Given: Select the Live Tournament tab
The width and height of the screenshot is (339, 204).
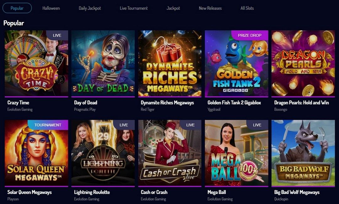Looking at the screenshot, I should pyautogui.click(x=134, y=8).
